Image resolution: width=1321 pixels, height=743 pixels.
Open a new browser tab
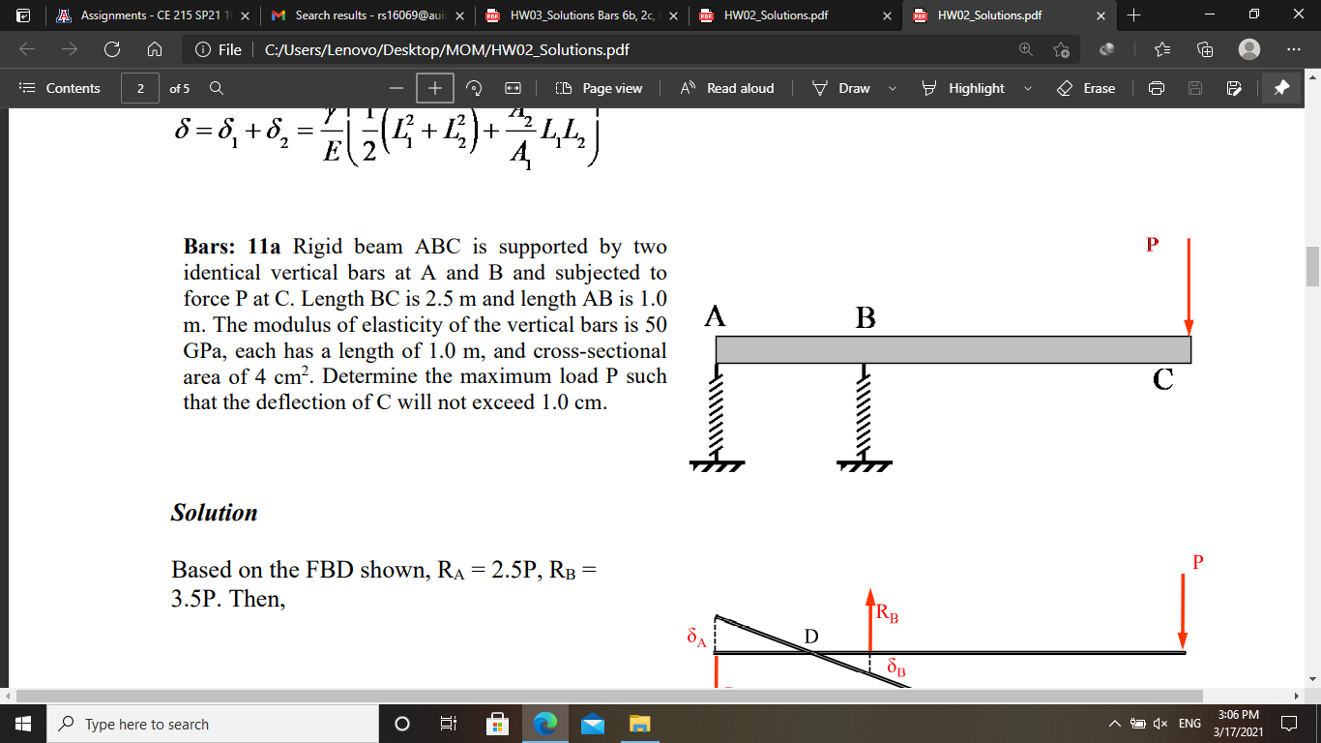[1133, 15]
